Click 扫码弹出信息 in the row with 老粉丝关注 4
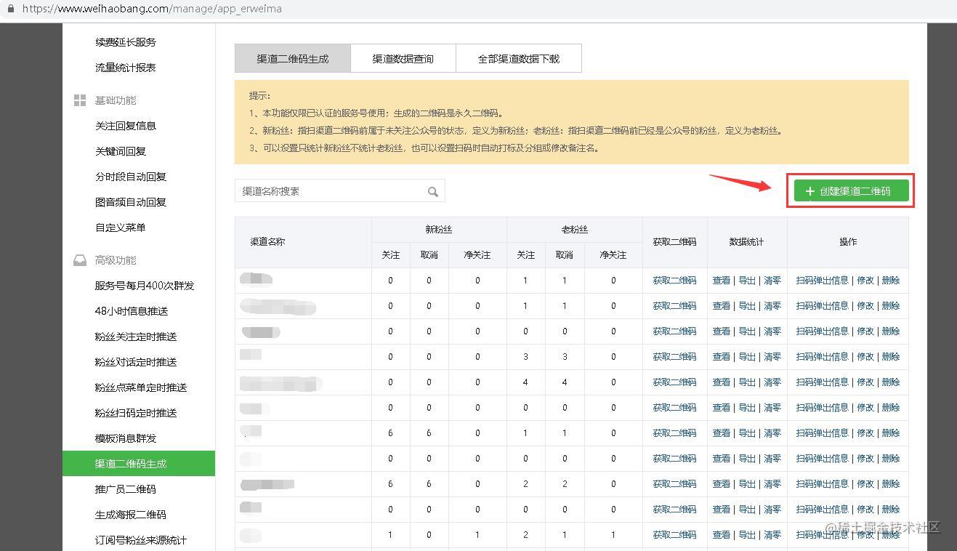Screen dimensions: 957x551 click(823, 382)
